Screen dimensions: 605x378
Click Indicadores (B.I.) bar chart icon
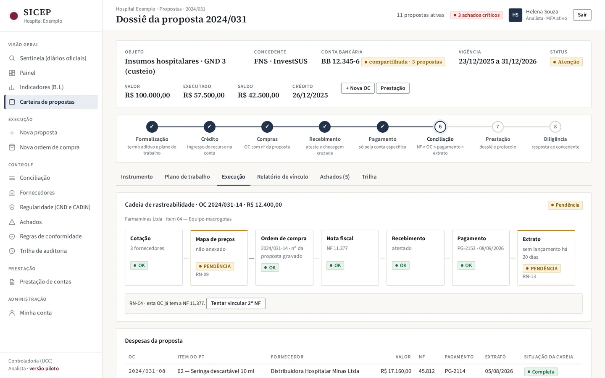click(12, 87)
